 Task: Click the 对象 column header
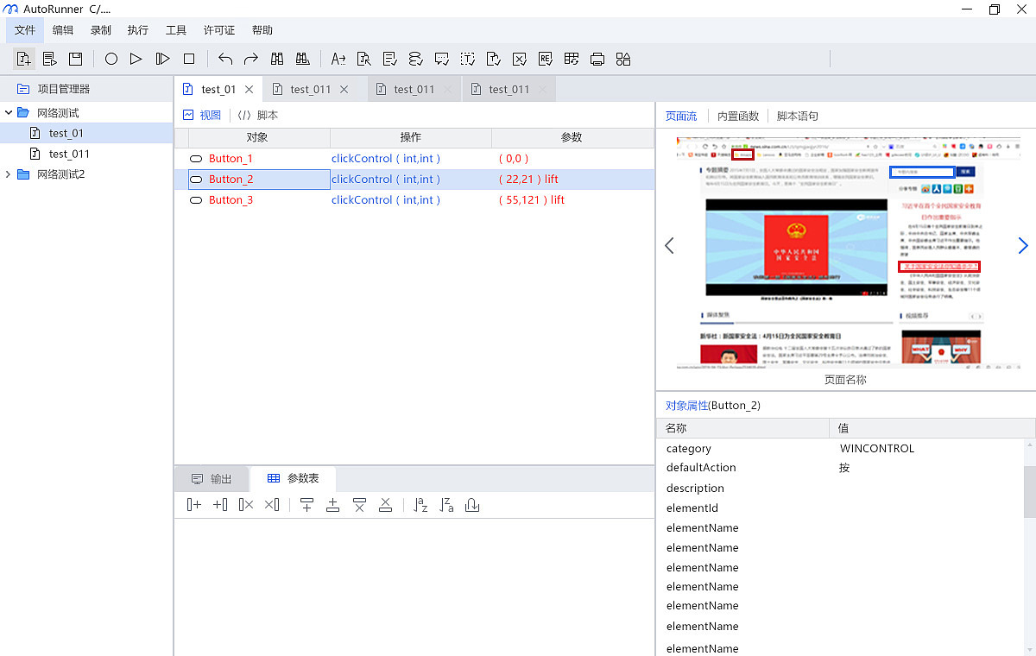258,137
